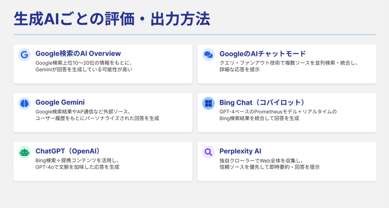Image resolution: width=389 pixels, height=208 pixels.
Task: Click the green robot icon for ChatGPT
Action: (x=24, y=152)
